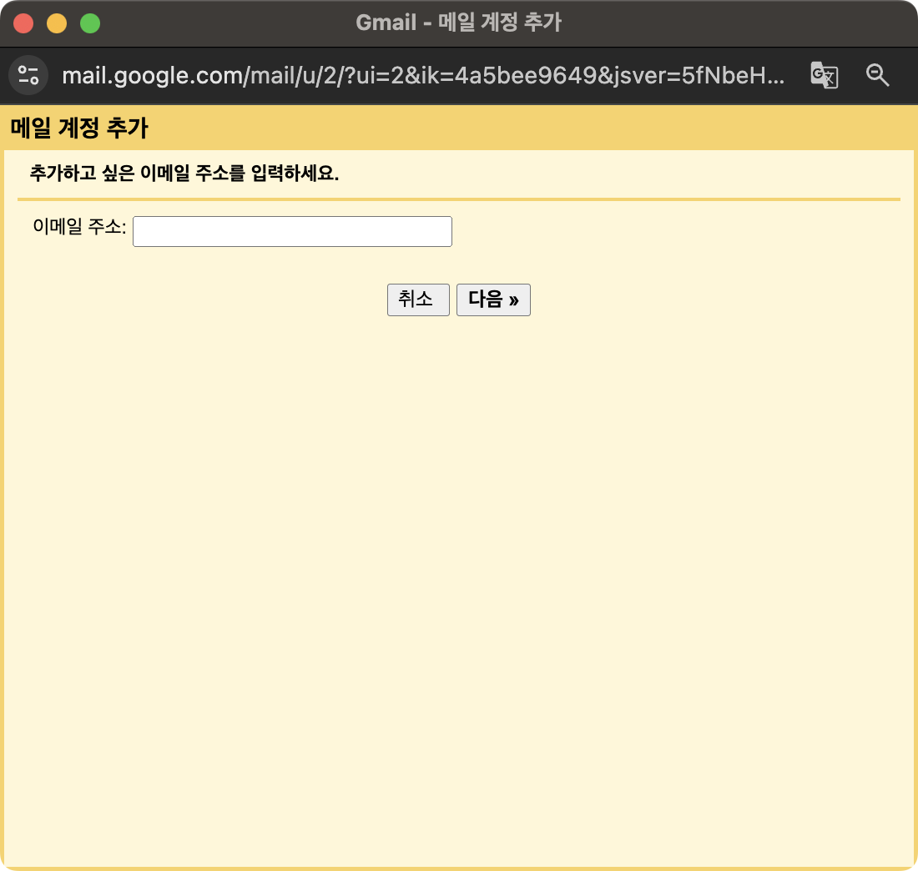Click the Google Translate icon
This screenshot has width=918, height=871.
(x=824, y=76)
